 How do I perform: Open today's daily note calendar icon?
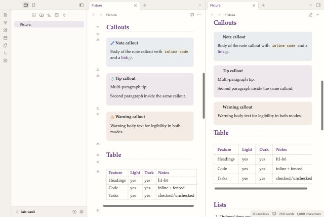(x=6, y=38)
